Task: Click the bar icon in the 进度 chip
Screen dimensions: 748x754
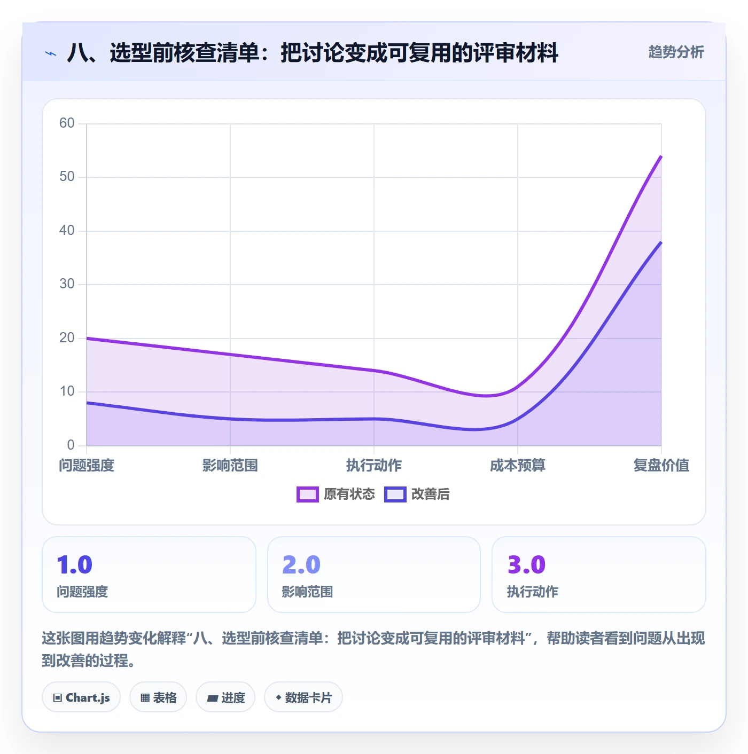Action: click(213, 698)
